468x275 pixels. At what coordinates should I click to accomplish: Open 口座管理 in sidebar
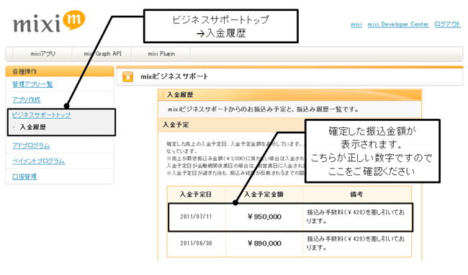(x=24, y=176)
